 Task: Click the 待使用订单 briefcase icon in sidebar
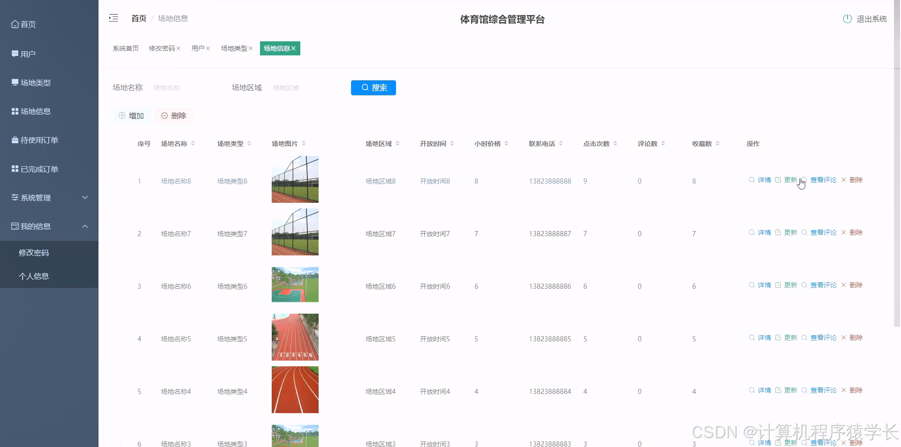click(15, 140)
